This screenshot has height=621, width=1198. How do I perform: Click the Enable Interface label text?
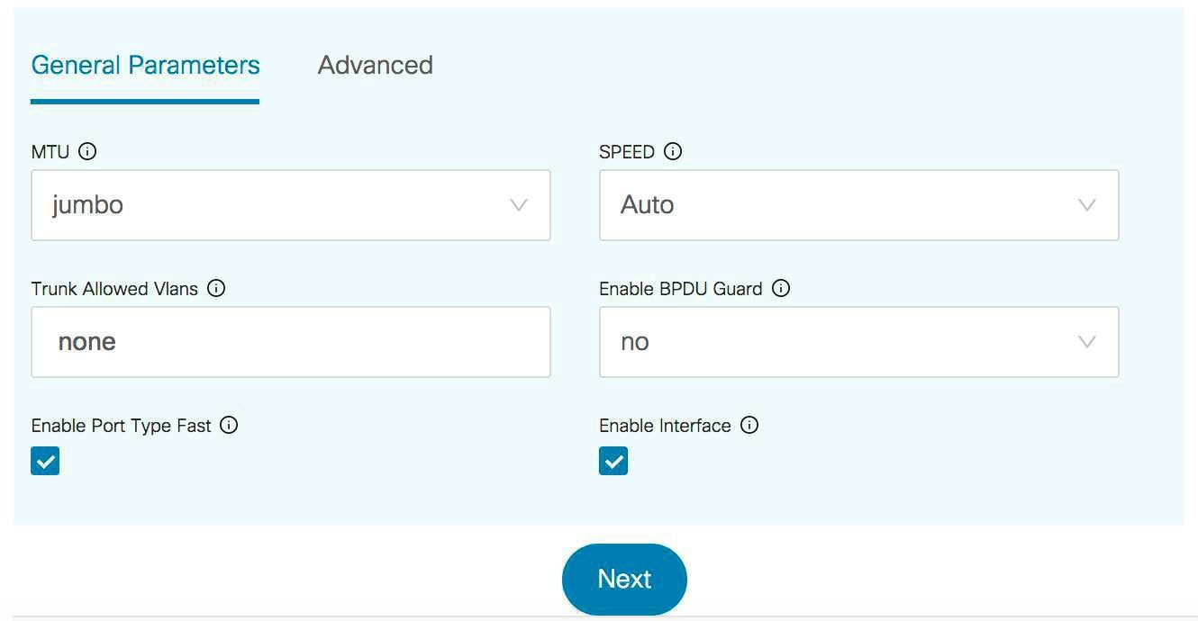[x=665, y=426]
